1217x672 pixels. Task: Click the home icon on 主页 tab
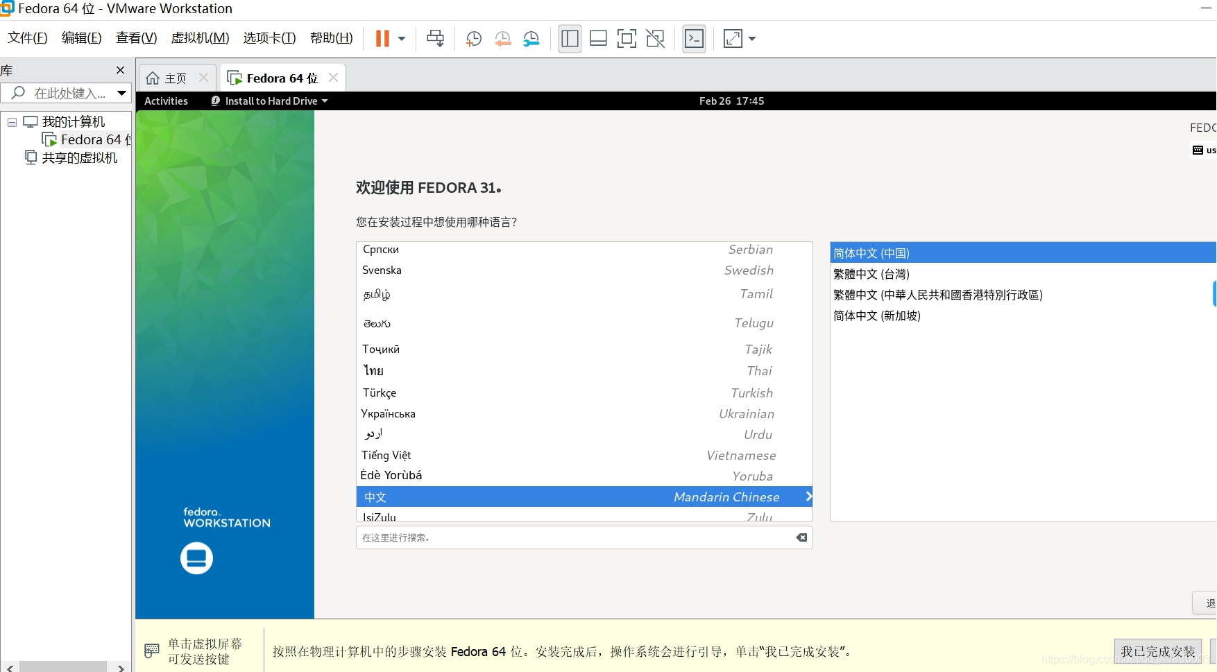[153, 78]
